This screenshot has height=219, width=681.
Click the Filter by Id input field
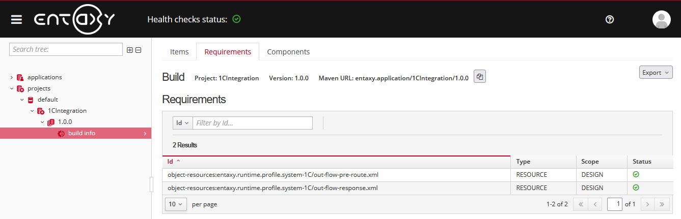pyautogui.click(x=252, y=123)
